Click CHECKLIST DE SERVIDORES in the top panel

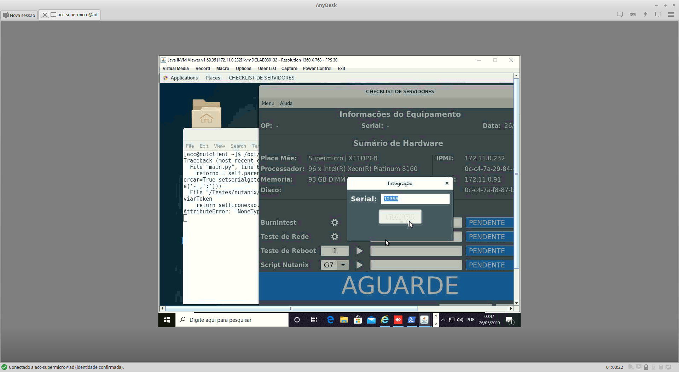pos(261,78)
